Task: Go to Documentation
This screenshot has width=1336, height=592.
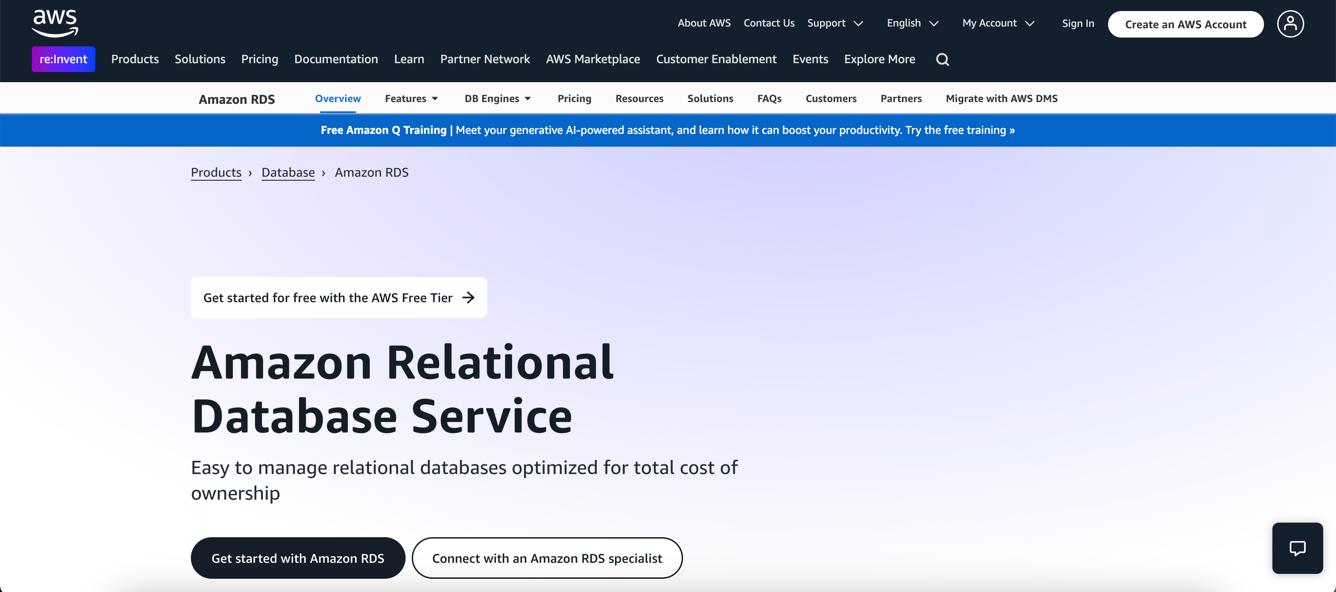Action: pyautogui.click(x=336, y=59)
